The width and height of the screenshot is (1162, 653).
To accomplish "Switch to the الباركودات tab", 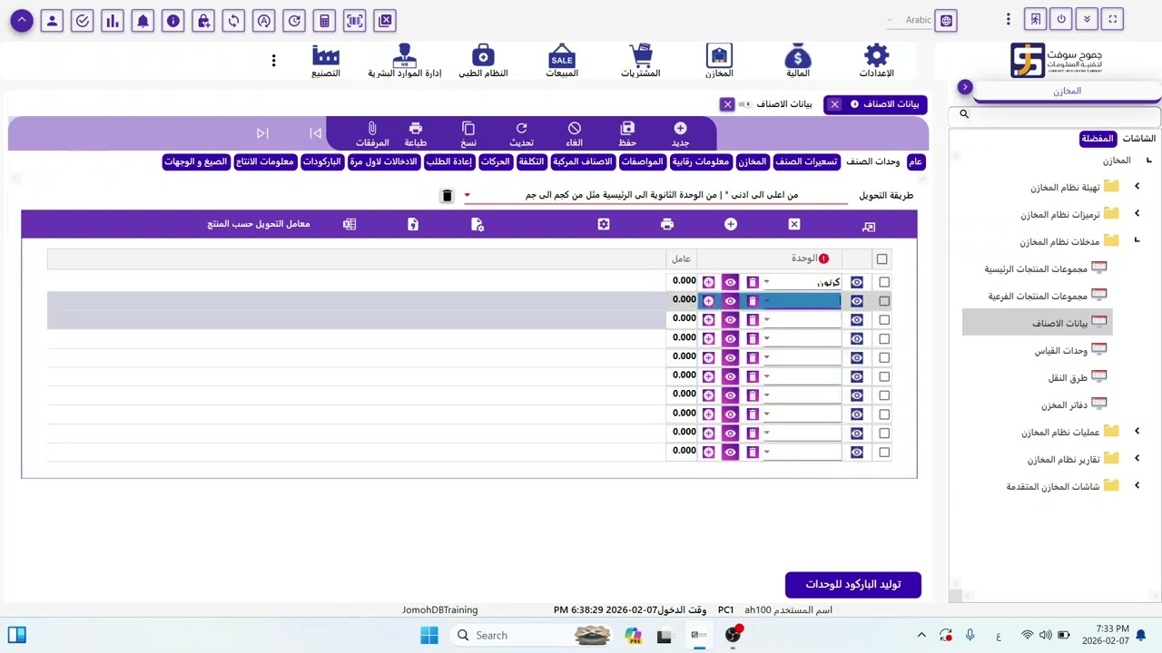I will pyautogui.click(x=321, y=161).
